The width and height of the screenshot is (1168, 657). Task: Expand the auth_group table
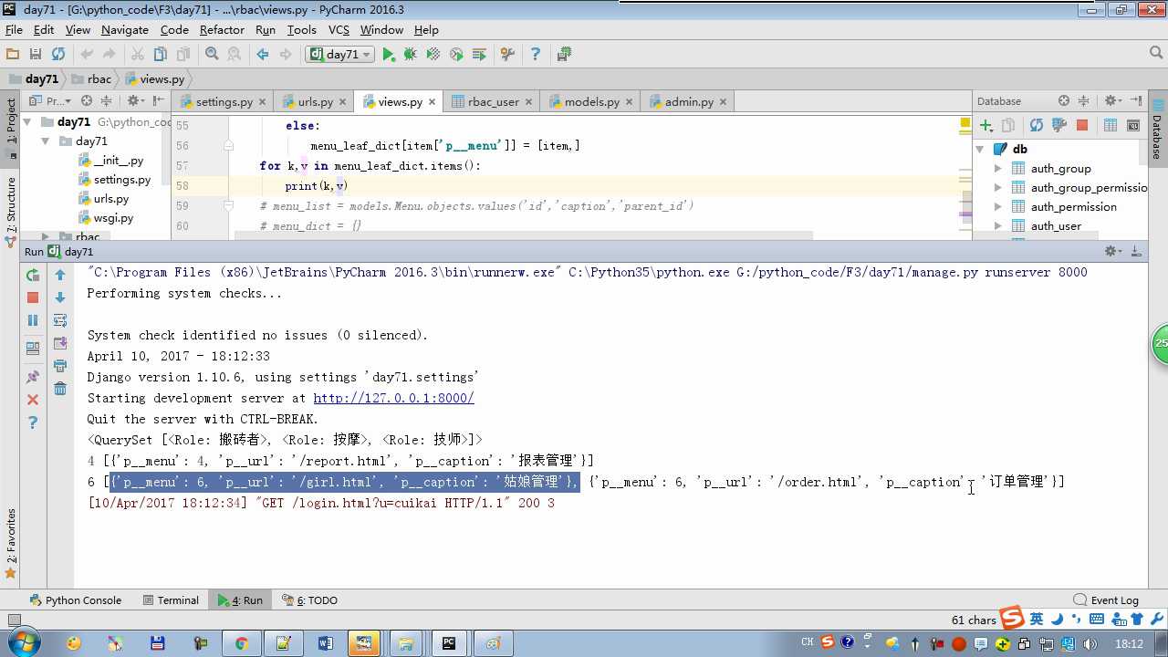(997, 168)
